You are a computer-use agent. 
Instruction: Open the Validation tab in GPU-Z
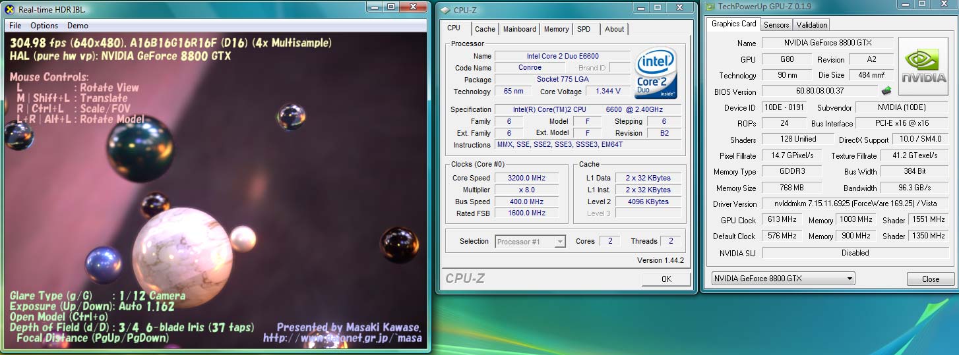(x=812, y=24)
